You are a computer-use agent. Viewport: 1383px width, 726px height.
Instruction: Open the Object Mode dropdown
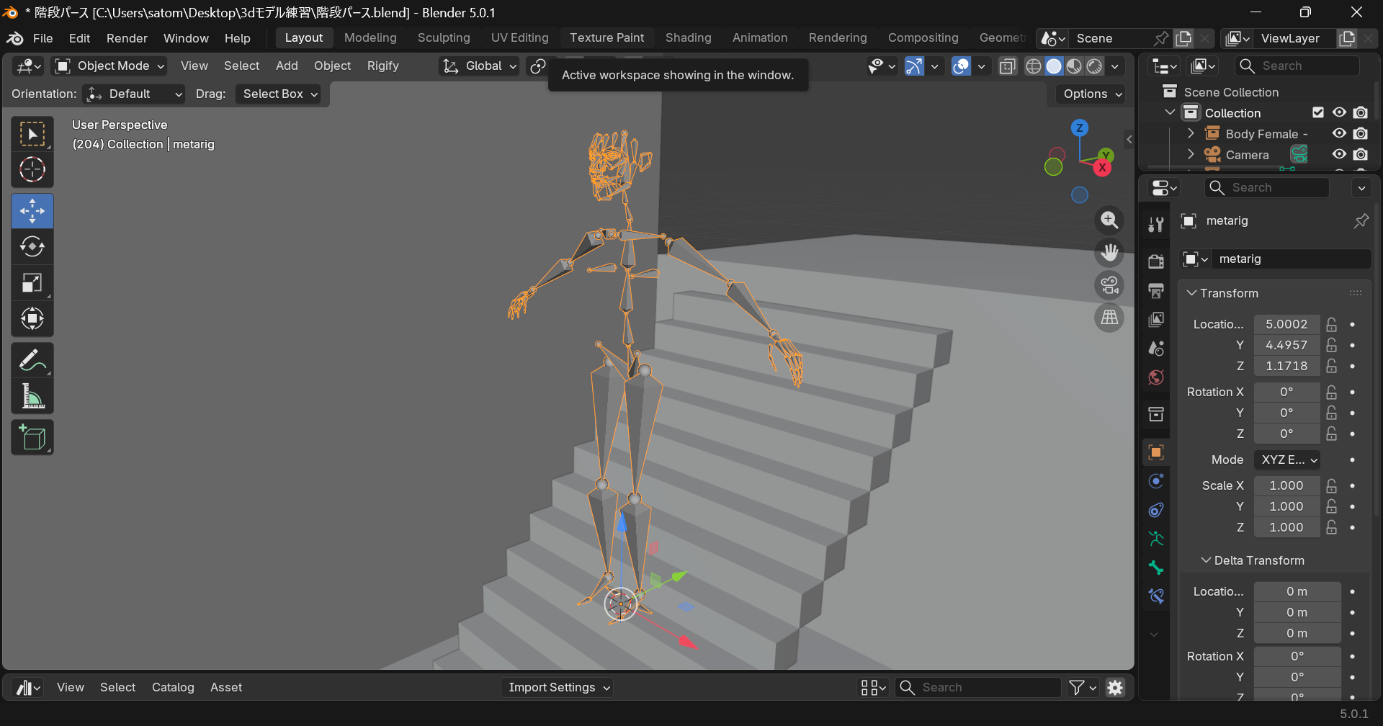click(x=111, y=66)
